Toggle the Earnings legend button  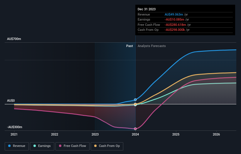coord(42,146)
